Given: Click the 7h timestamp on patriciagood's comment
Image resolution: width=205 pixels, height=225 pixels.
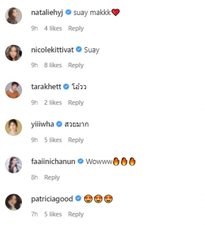Looking at the screenshot, I should (x=34, y=214).
